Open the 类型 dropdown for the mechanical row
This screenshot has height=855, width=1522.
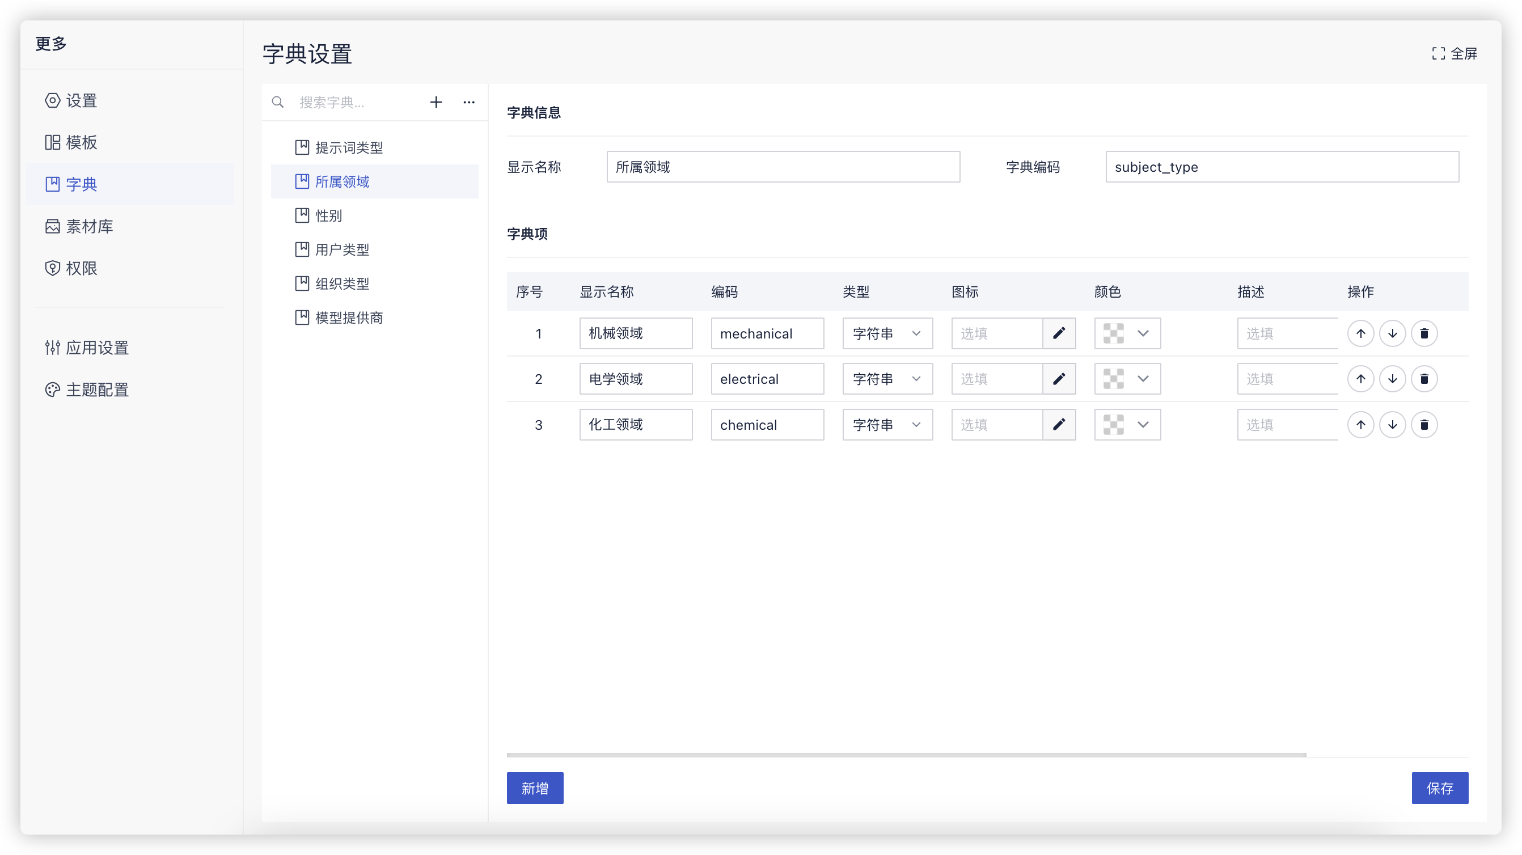887,333
